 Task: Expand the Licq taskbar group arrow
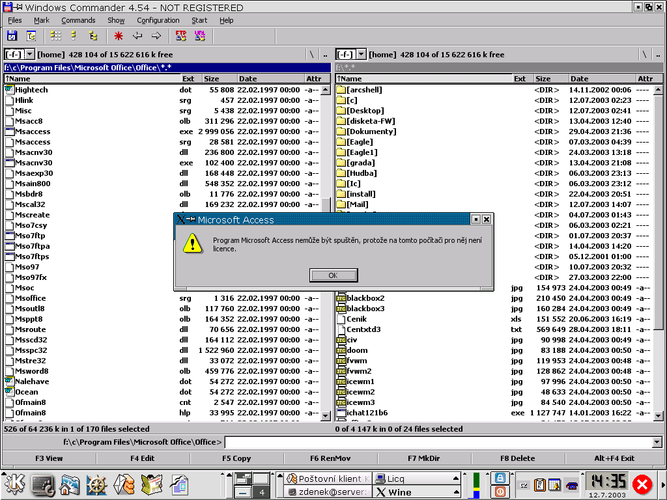455,479
